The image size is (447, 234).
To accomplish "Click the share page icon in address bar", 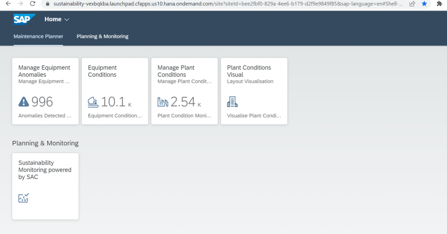I will coord(411,3).
